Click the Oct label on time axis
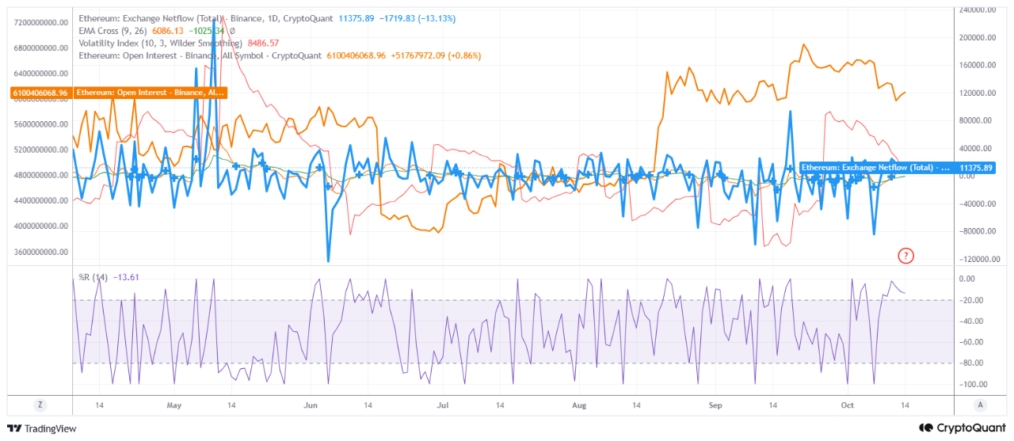This screenshot has height=441, width=1014. (848, 405)
